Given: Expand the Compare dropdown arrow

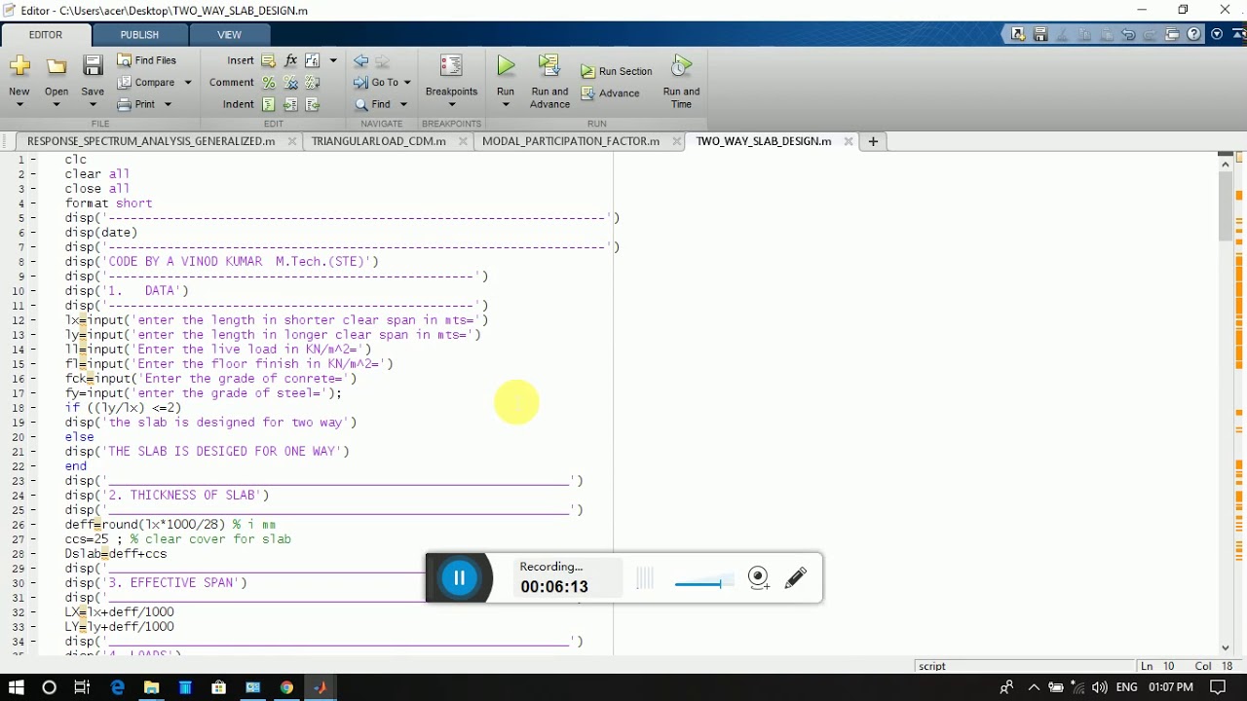Looking at the screenshot, I should click(188, 83).
